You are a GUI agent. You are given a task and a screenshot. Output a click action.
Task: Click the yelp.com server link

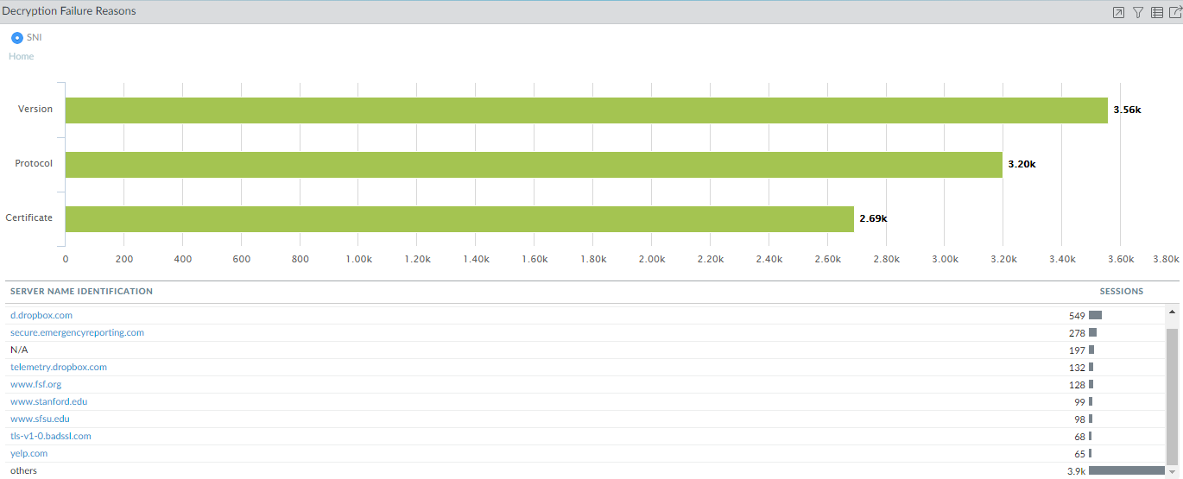tap(28, 453)
